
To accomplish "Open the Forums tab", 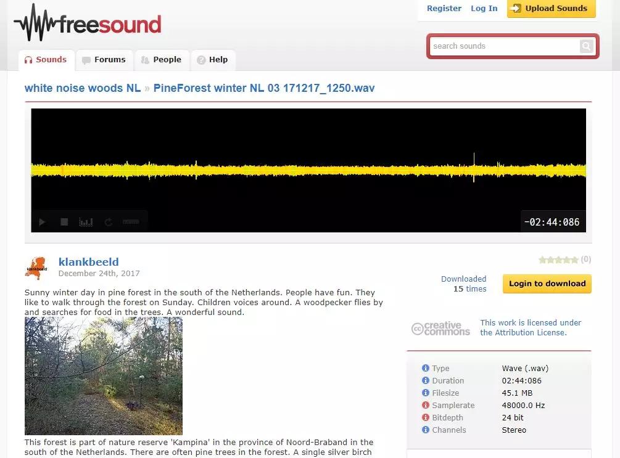I will [104, 60].
